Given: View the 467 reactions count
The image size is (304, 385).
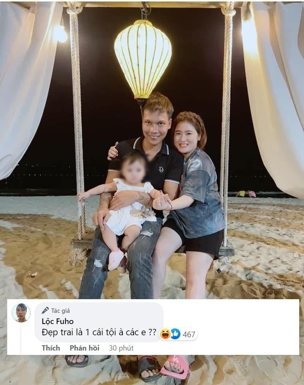Looking at the screenshot, I should click(x=189, y=334).
